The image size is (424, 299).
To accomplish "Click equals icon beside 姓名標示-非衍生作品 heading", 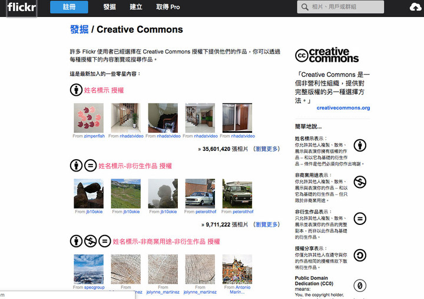I will [x=90, y=166].
